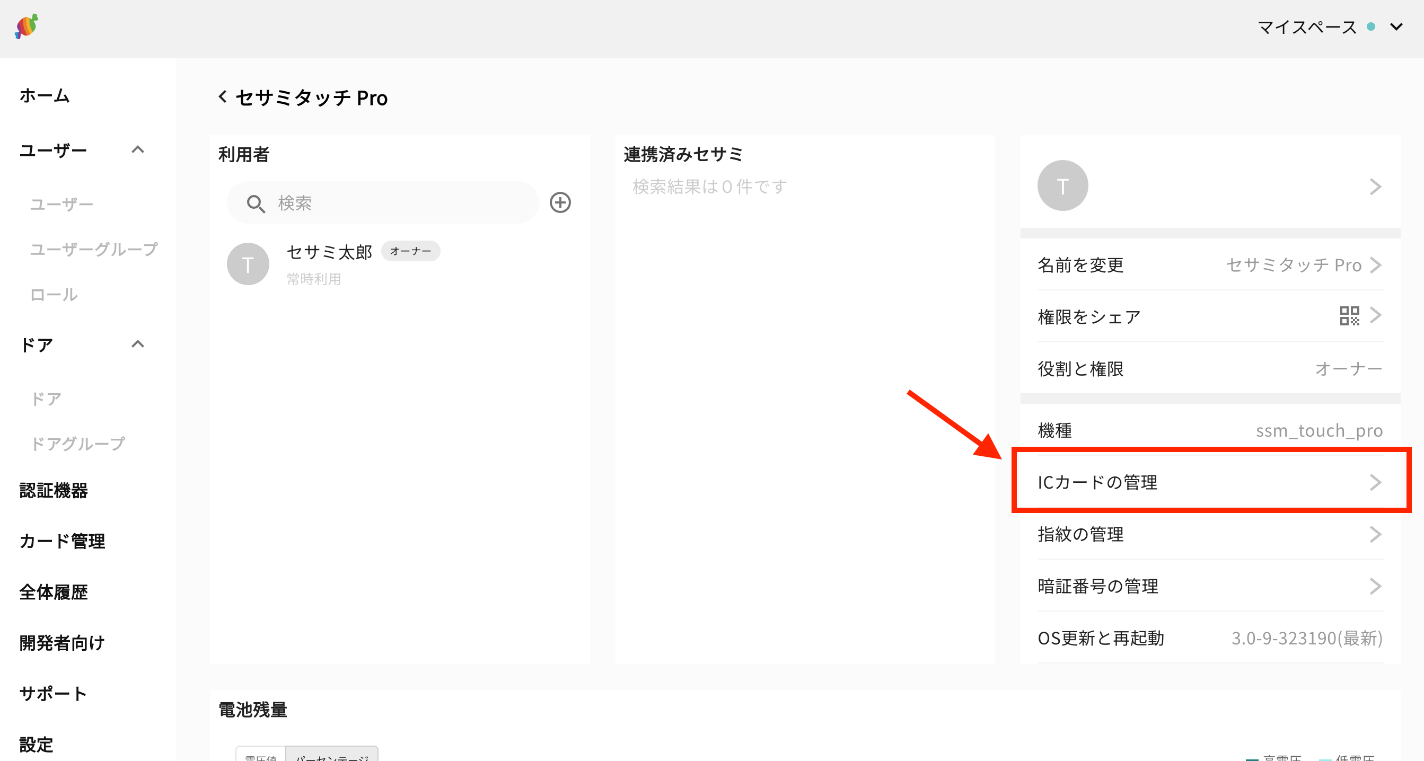
Task: Click the chevron on 権限をシェア row
Action: tap(1376, 315)
